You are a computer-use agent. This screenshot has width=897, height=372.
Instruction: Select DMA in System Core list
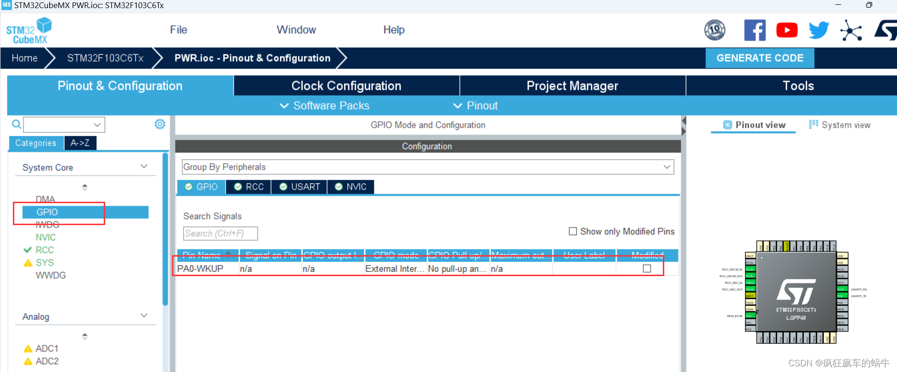pos(45,199)
